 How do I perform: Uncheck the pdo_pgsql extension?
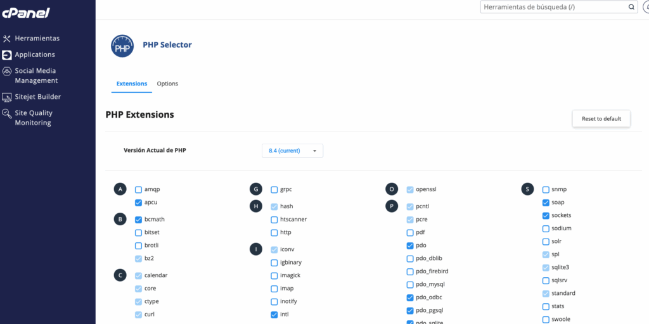coord(410,311)
